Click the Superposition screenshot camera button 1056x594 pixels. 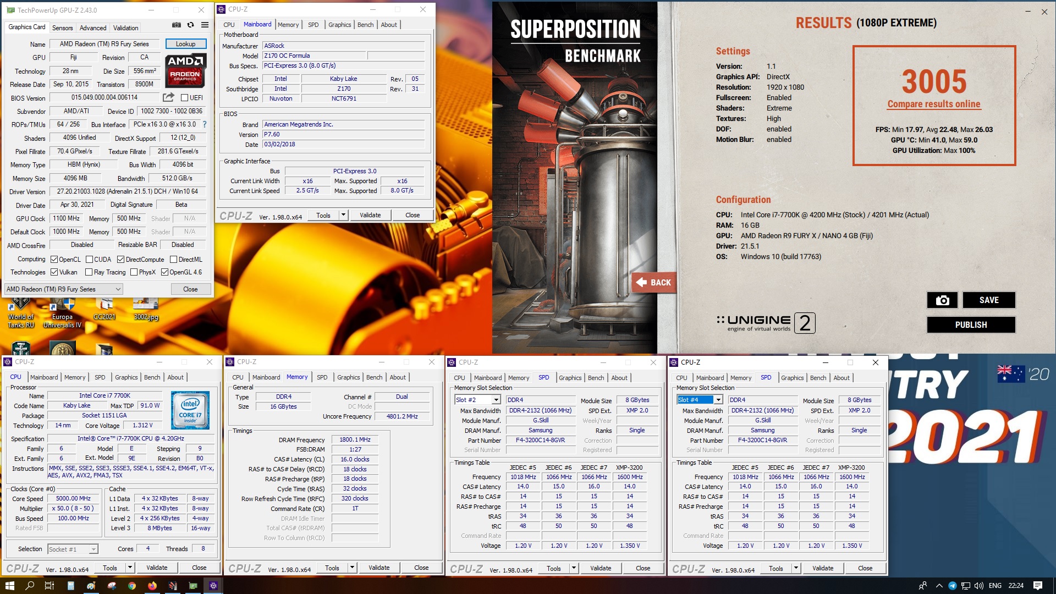tap(942, 300)
